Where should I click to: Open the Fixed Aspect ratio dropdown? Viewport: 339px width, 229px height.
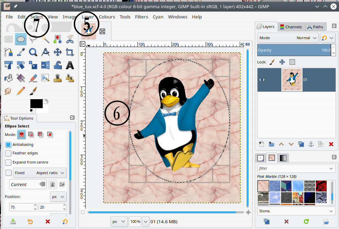click(40, 173)
